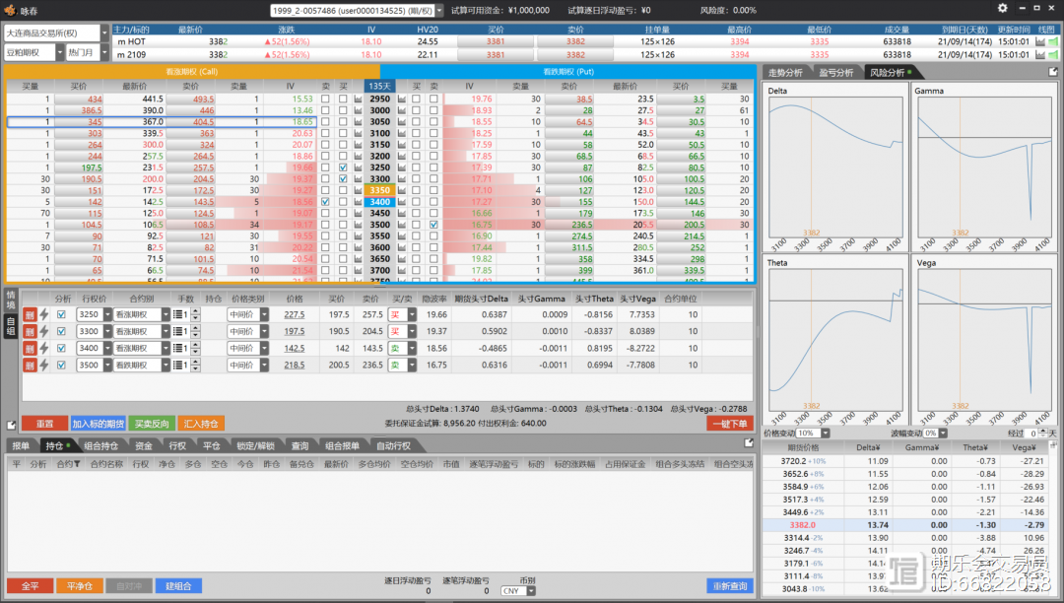The height and width of the screenshot is (603, 1064).
Task: Click green 买卖反向 button
Action: pyautogui.click(x=152, y=424)
